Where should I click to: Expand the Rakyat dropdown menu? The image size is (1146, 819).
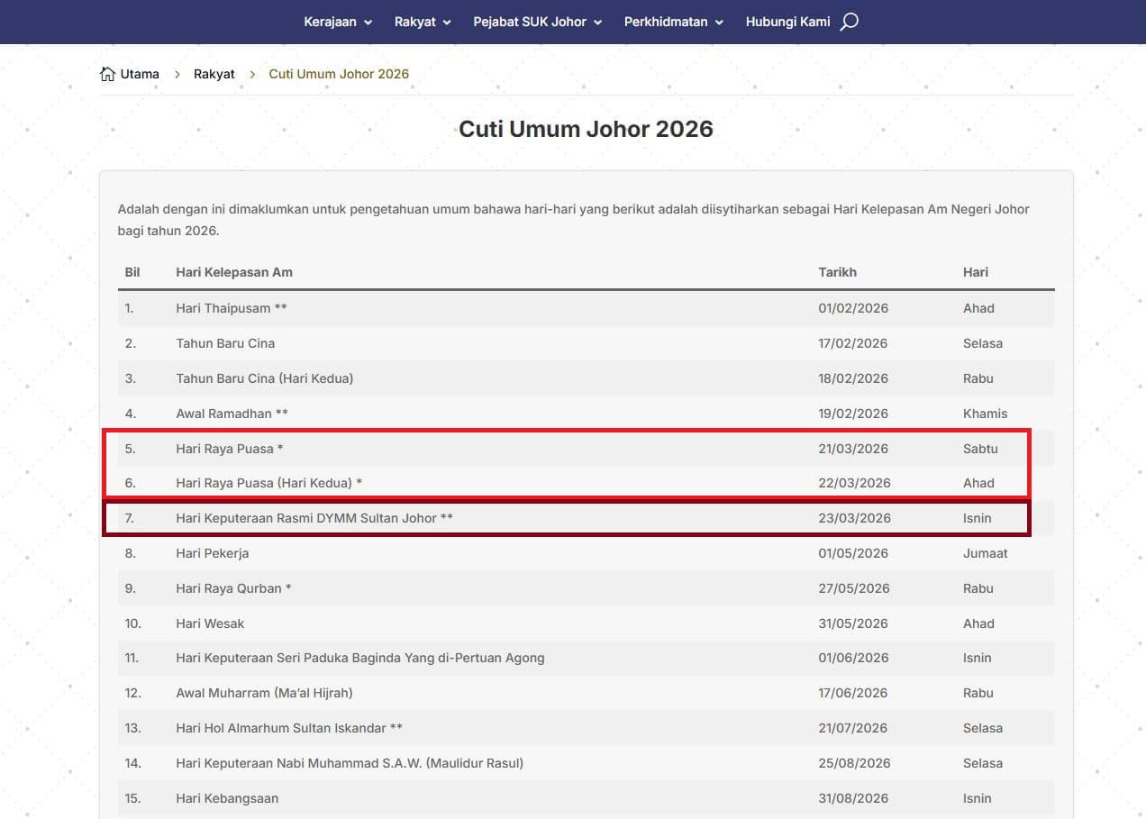point(423,22)
